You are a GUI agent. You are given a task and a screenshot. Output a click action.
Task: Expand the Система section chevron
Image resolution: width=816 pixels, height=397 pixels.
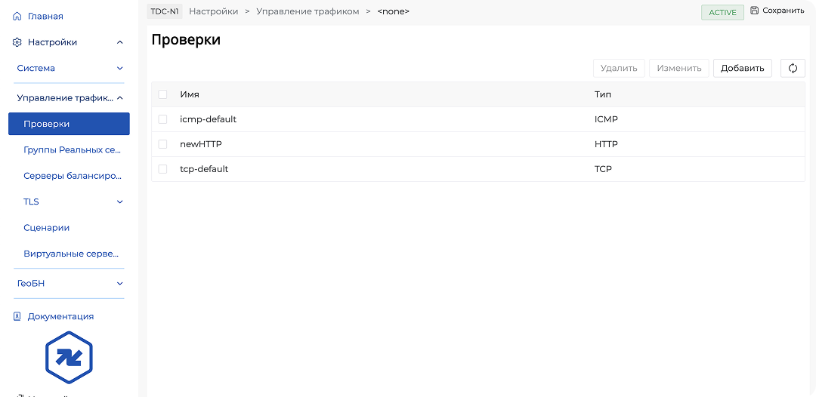click(x=119, y=68)
